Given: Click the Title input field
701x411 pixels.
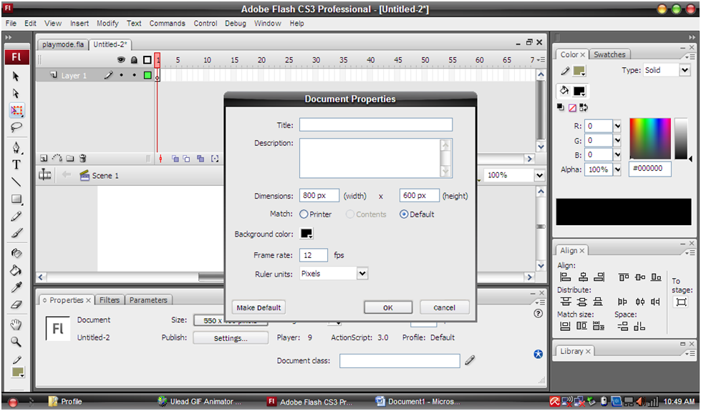Looking at the screenshot, I should (x=376, y=124).
